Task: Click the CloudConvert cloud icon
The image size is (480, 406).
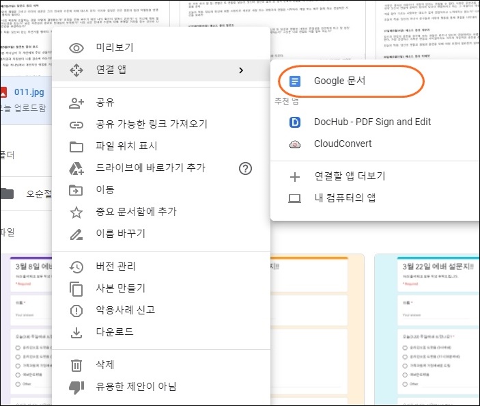Action: click(x=295, y=144)
